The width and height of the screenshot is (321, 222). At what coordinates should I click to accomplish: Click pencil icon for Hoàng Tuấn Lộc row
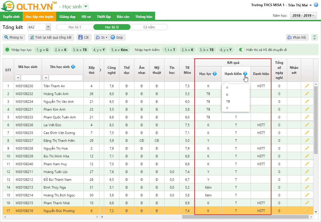pyautogui.click(x=307, y=172)
